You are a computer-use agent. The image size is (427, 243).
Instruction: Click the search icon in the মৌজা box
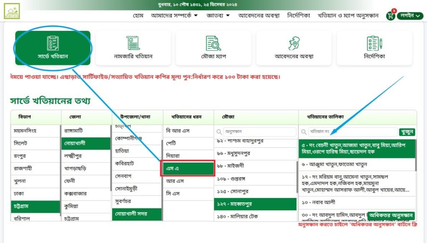point(220,132)
